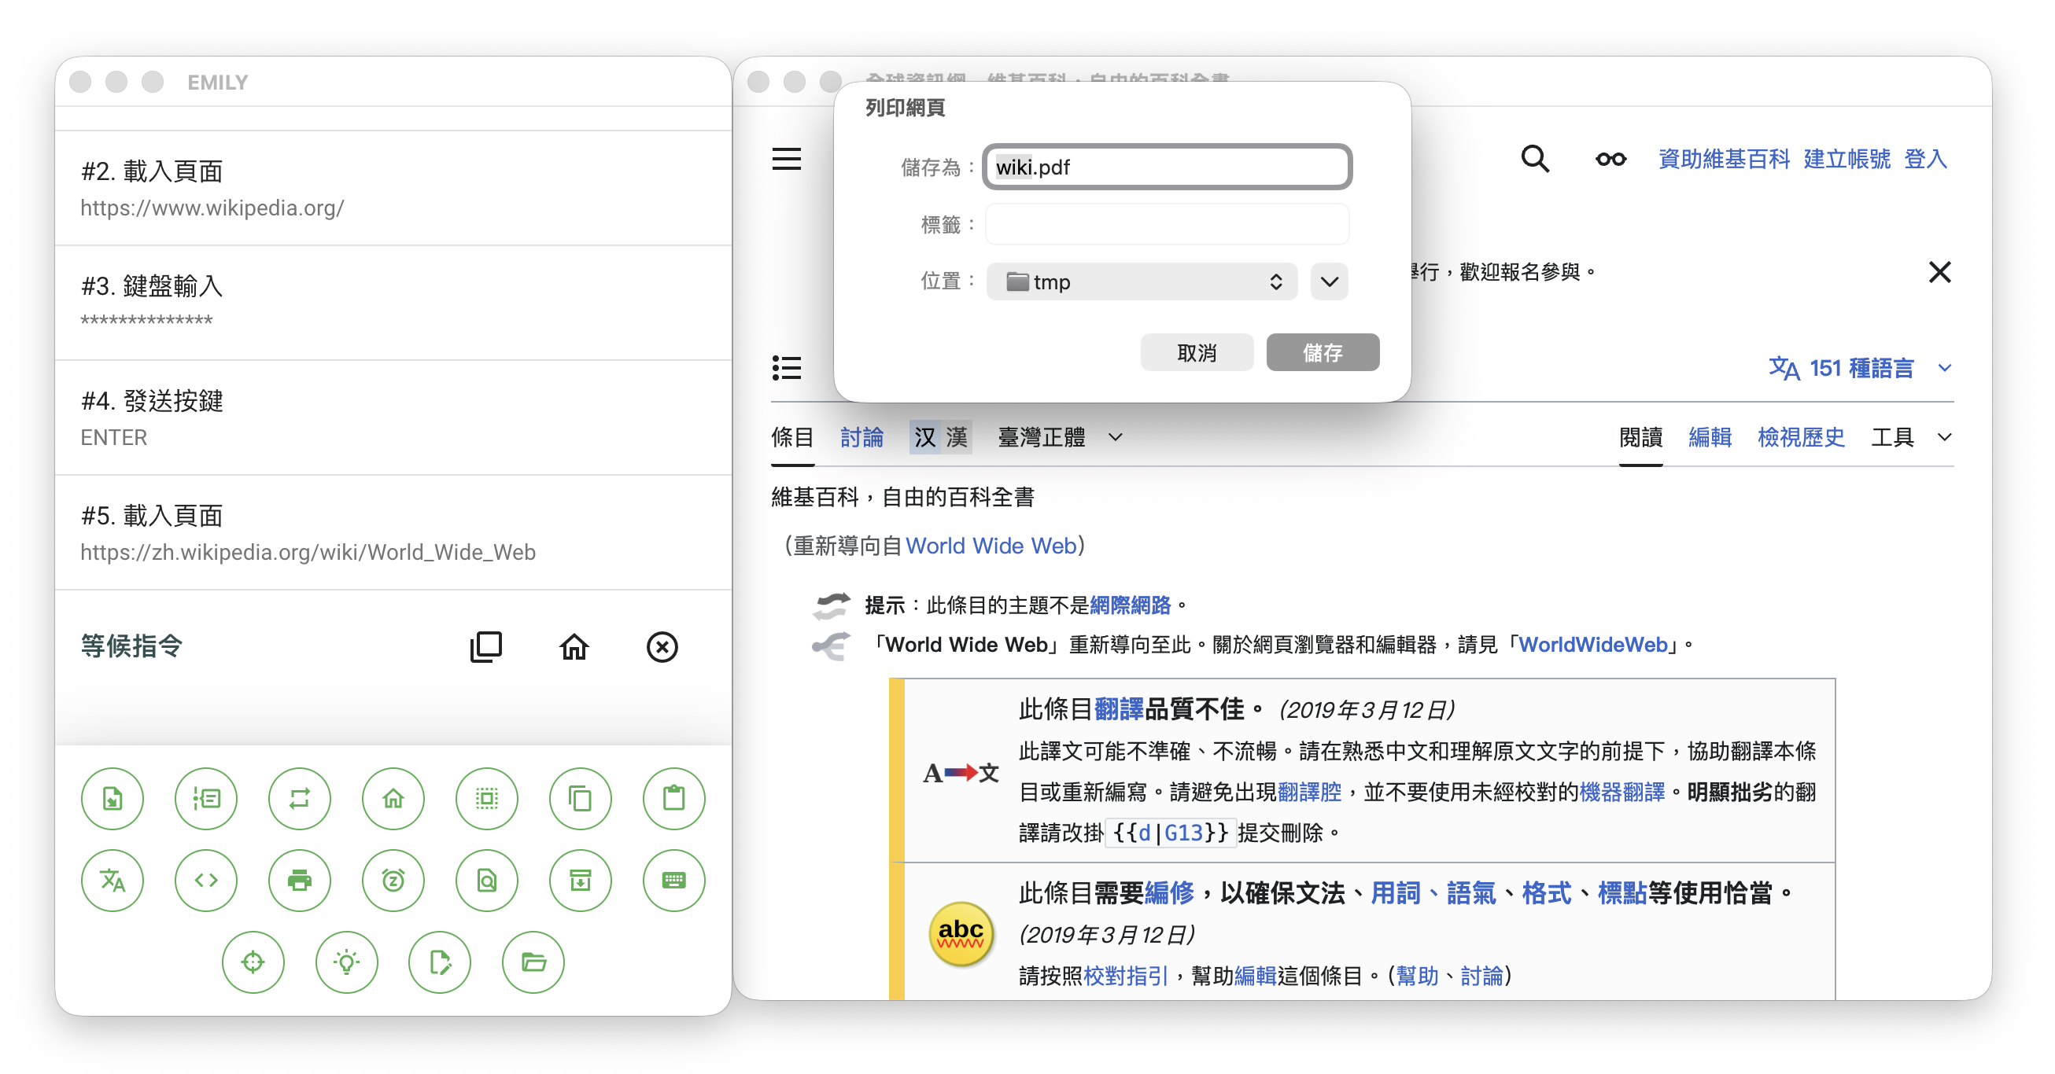Screen dimensions: 2055x1074
Task: Click the green keyboard input icon
Action: [673, 881]
